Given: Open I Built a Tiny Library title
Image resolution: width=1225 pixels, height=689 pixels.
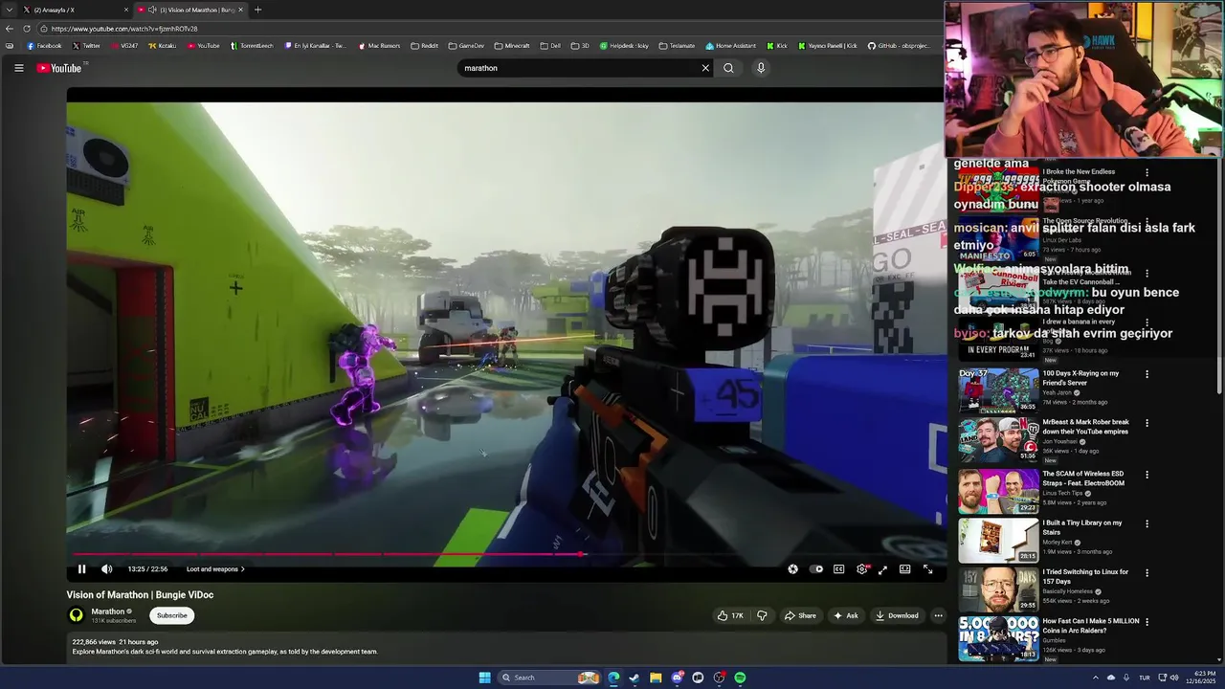Looking at the screenshot, I should pyautogui.click(x=1082, y=527).
